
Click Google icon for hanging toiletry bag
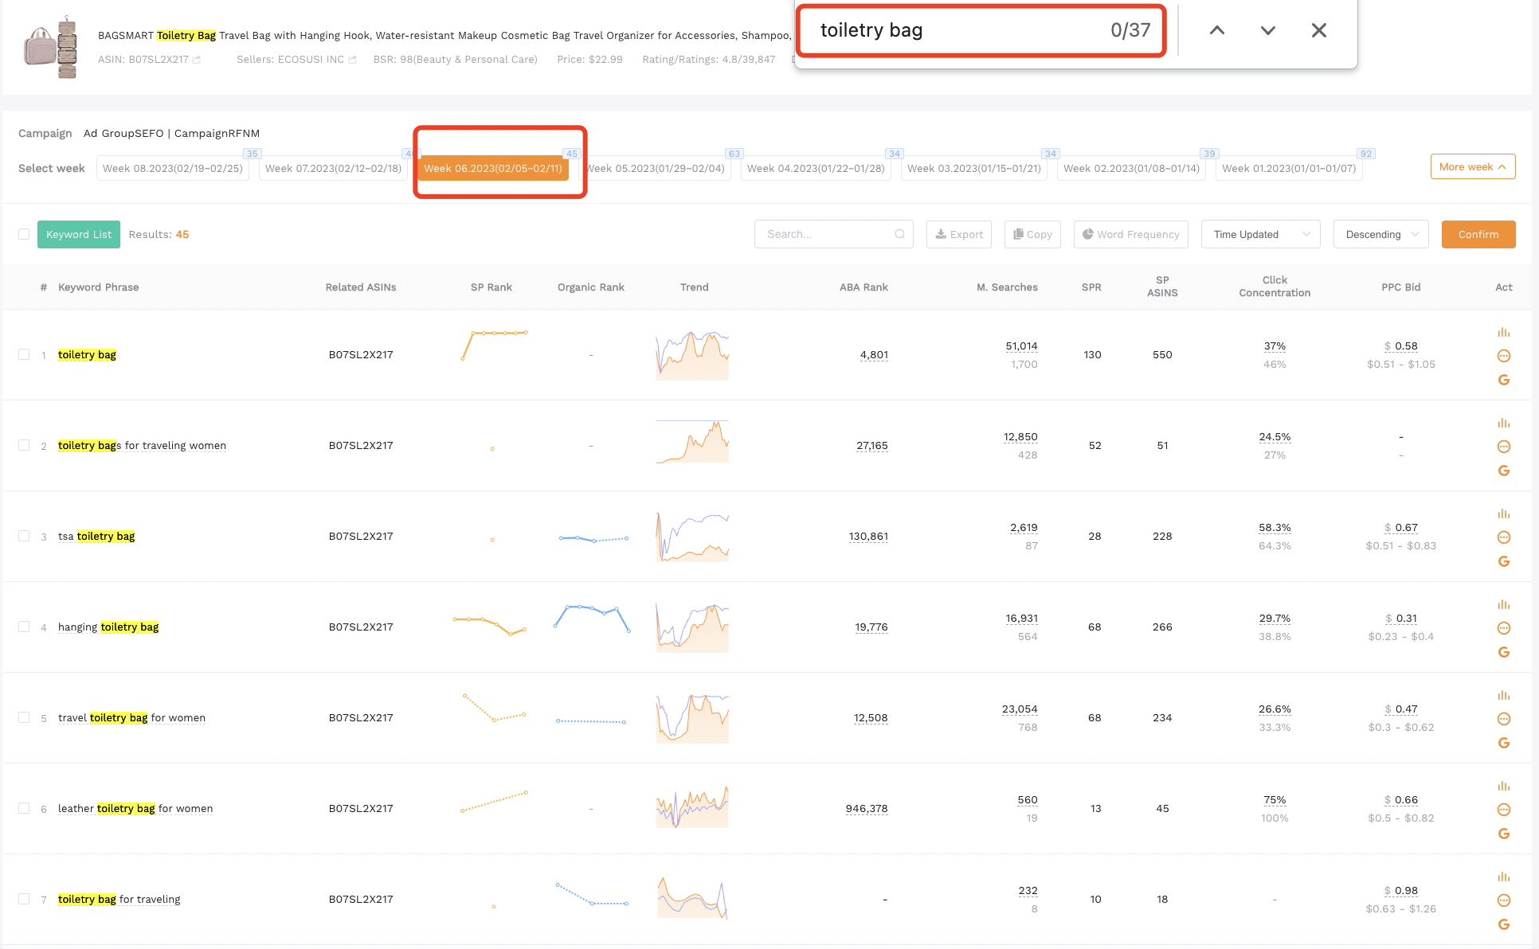1504,652
